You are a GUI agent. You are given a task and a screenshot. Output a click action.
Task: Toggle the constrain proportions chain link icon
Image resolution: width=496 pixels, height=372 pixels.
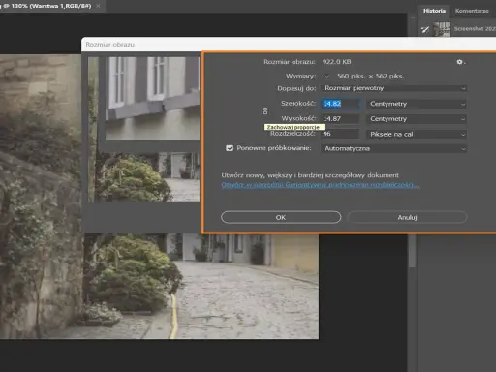pos(265,111)
